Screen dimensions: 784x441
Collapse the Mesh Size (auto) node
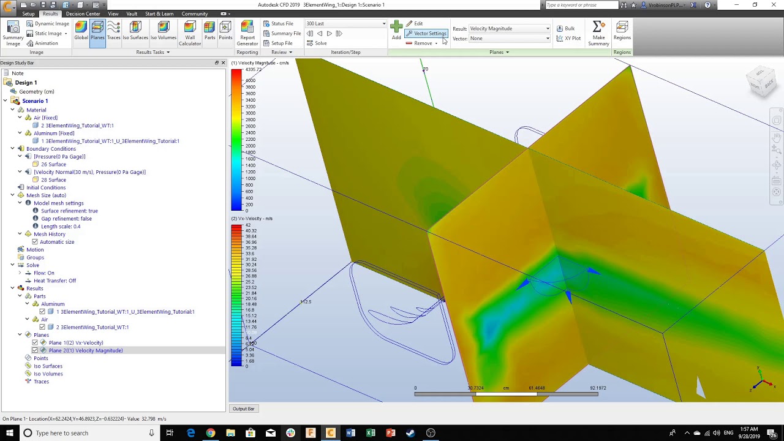12,195
